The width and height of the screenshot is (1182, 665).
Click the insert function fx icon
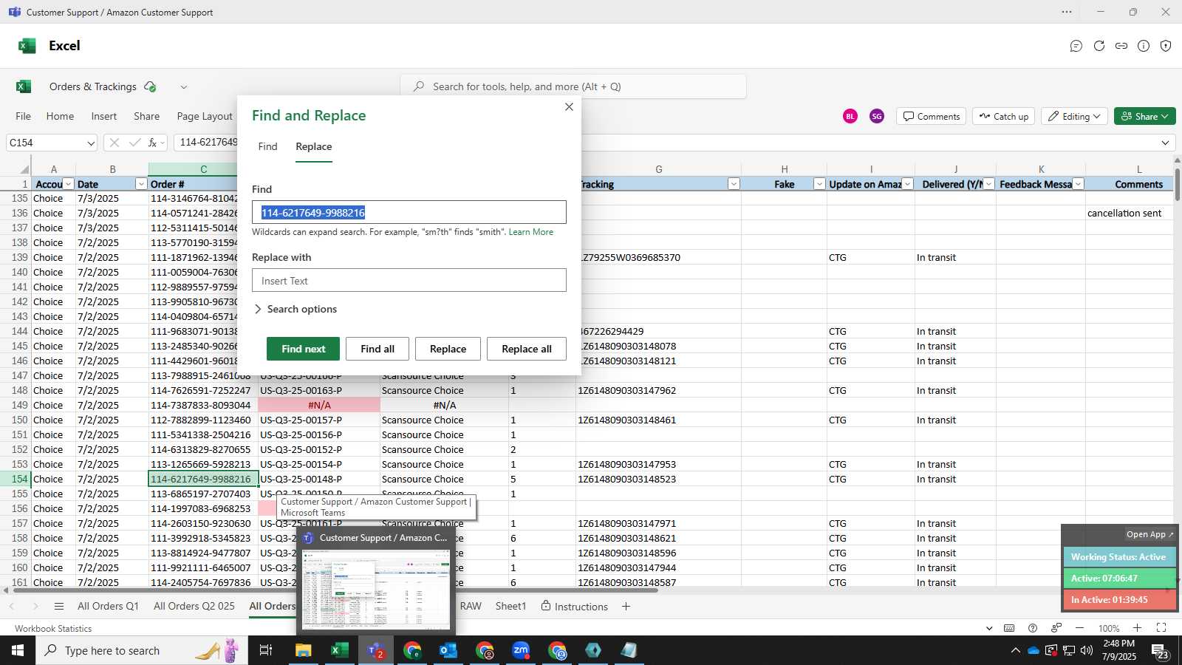[x=152, y=143]
